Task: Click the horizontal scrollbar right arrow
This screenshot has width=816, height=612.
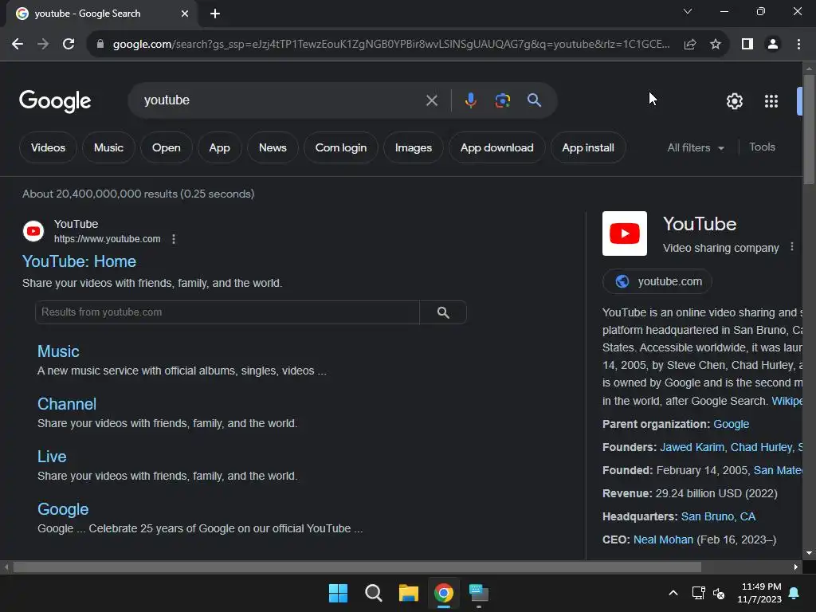Action: pyautogui.click(x=796, y=567)
